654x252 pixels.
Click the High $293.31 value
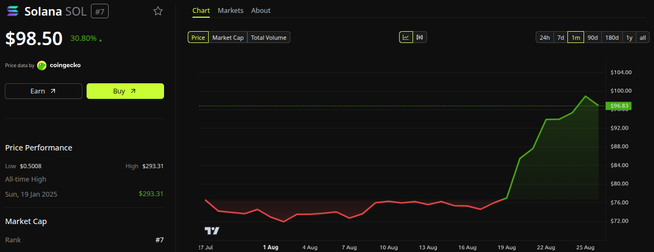pyautogui.click(x=153, y=166)
